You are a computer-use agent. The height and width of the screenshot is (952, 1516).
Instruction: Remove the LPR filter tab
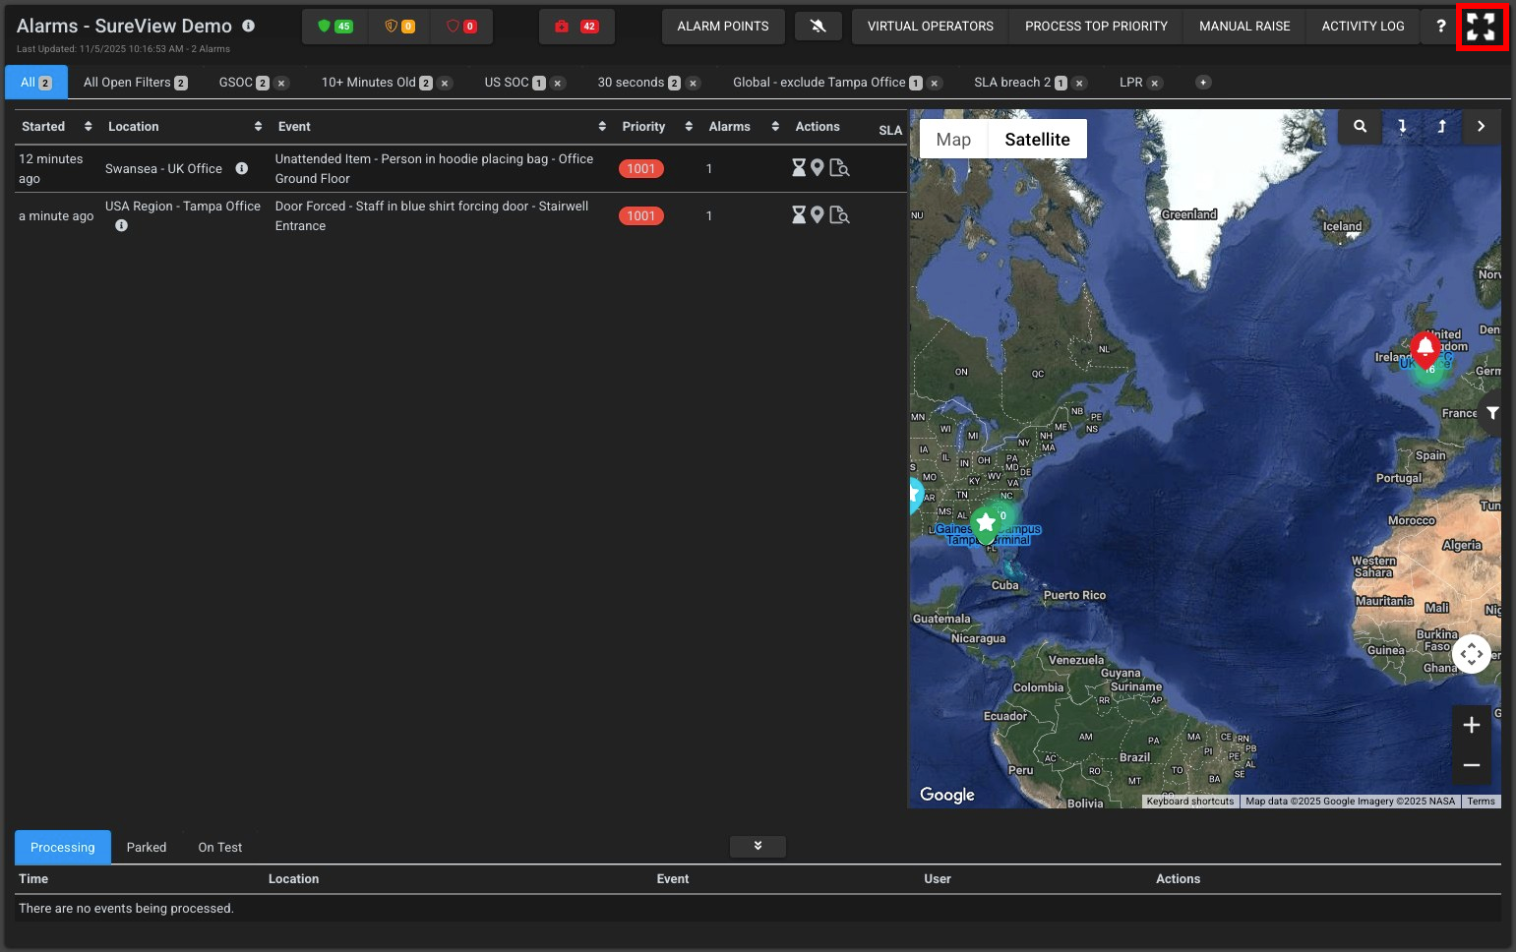1155,84
